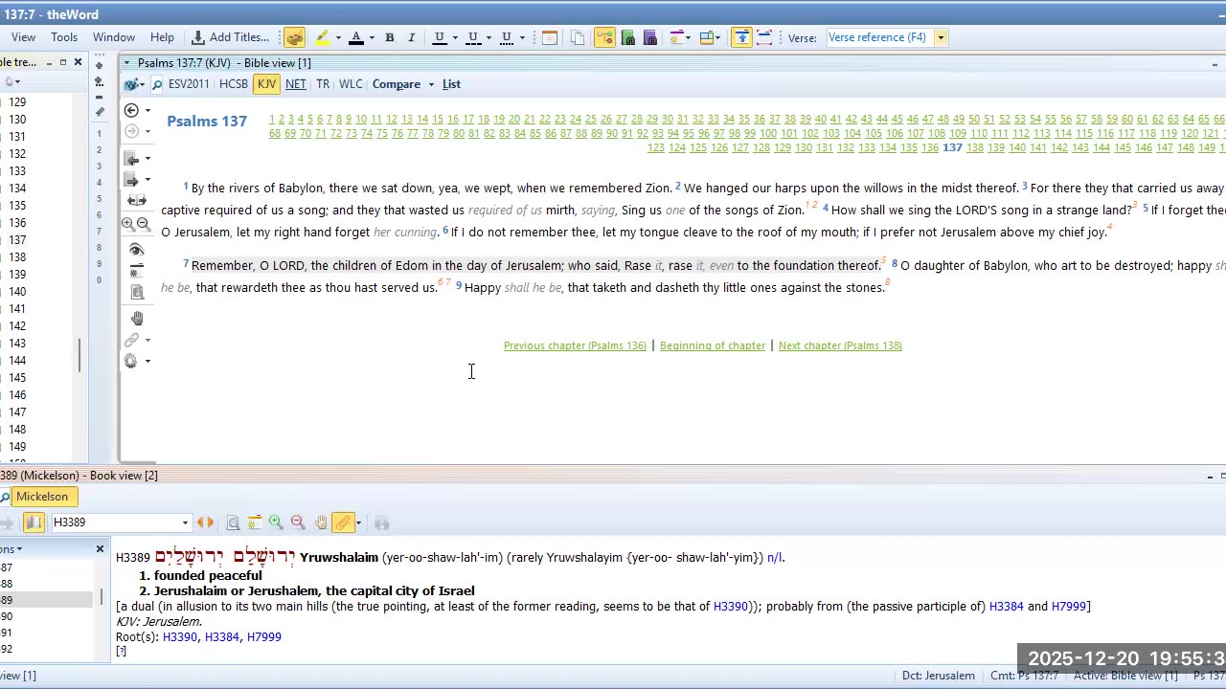Zoom in the Bible view text
Viewport: 1226px width, 689px height.
coord(128,224)
